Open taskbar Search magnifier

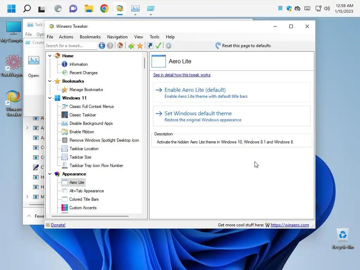pyautogui.click(x=27, y=8)
